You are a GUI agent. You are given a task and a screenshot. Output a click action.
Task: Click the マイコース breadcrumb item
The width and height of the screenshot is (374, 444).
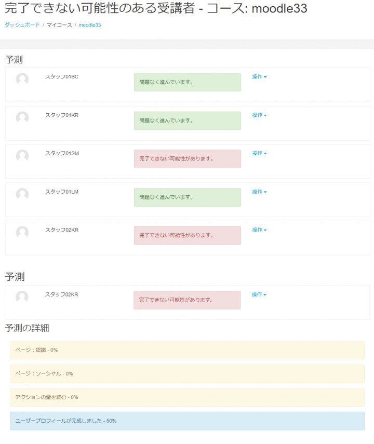[x=59, y=25]
